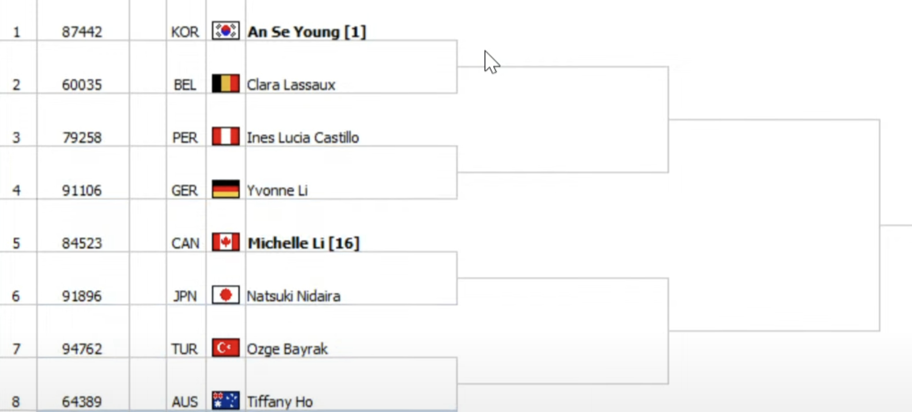Click the Belgium flag icon
The image size is (912, 412).
click(x=226, y=84)
